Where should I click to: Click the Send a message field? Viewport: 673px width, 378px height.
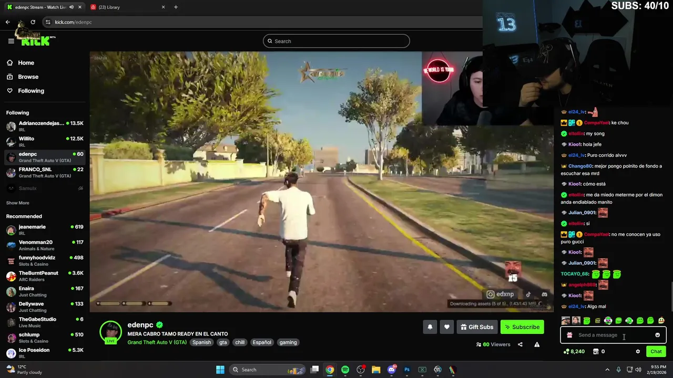tap(613, 335)
